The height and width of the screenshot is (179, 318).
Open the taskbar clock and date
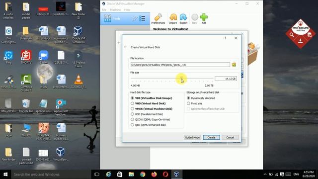pos(309,174)
